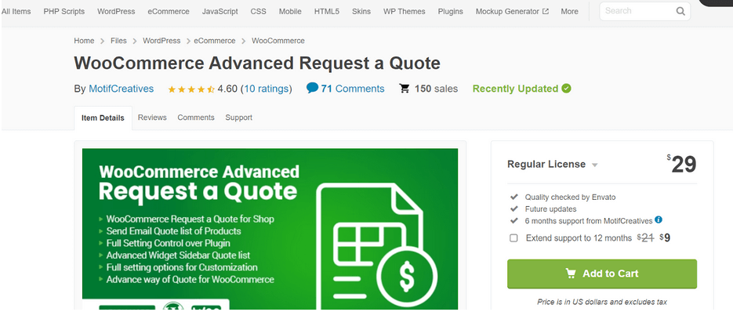Viewport: 733px width, 312px height.
Task: Add the item to cart
Action: point(602,274)
